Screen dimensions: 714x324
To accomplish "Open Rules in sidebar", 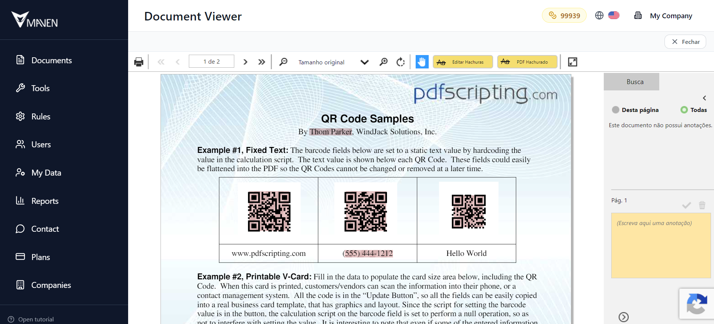I will [x=41, y=116].
